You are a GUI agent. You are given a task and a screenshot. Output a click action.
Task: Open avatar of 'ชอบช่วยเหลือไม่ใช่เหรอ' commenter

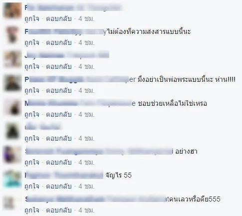[x=12, y=107]
